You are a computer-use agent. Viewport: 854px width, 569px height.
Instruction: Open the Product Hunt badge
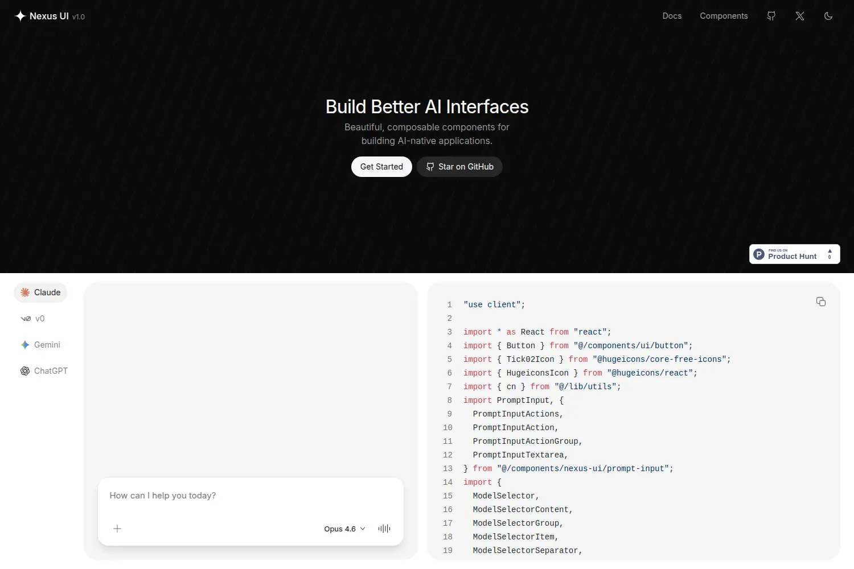795,254
